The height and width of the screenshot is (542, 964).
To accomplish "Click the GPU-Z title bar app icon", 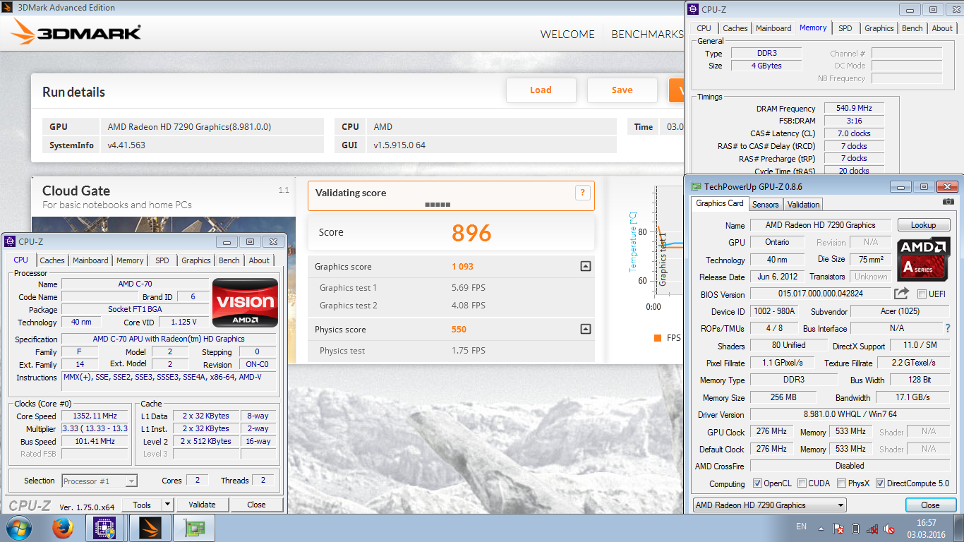I will (697, 187).
